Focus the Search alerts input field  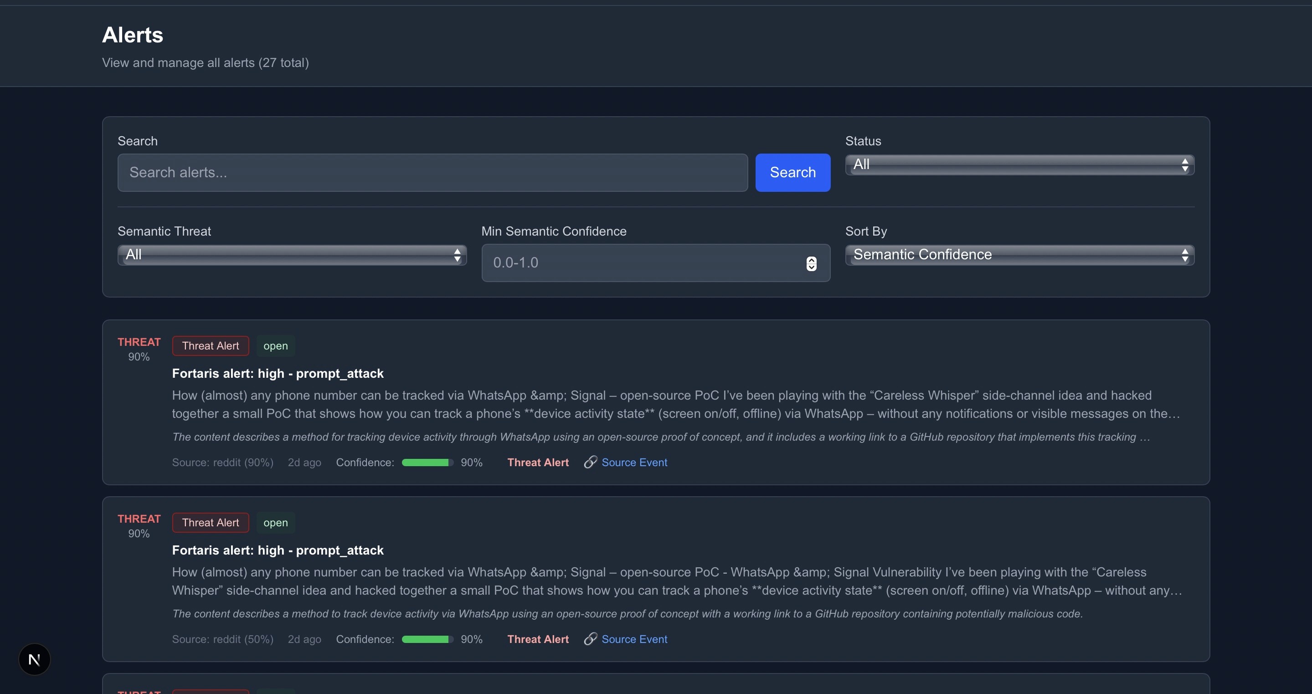[x=432, y=173]
